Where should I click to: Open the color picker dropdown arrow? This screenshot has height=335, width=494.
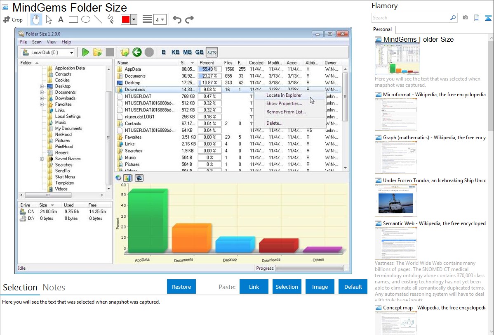(x=134, y=19)
